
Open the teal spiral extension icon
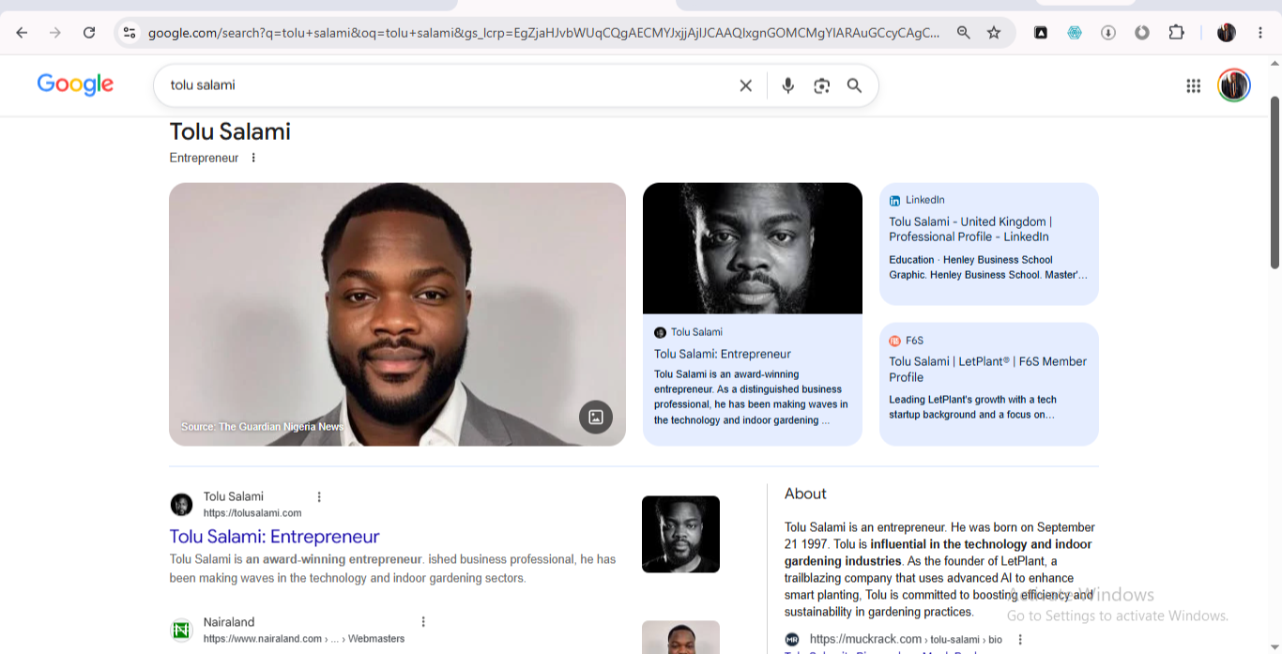coord(1075,33)
